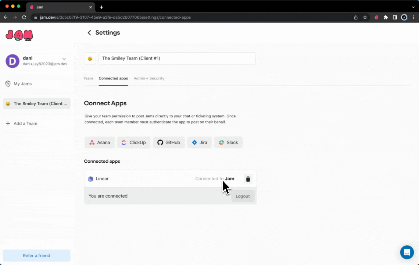Image resolution: width=419 pixels, height=265 pixels.
Task: Expand the dani account dropdown
Action: (64, 59)
